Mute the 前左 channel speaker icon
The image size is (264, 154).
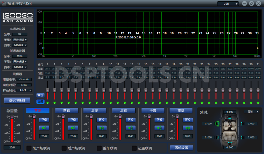pyautogui.click(x=44, y=128)
